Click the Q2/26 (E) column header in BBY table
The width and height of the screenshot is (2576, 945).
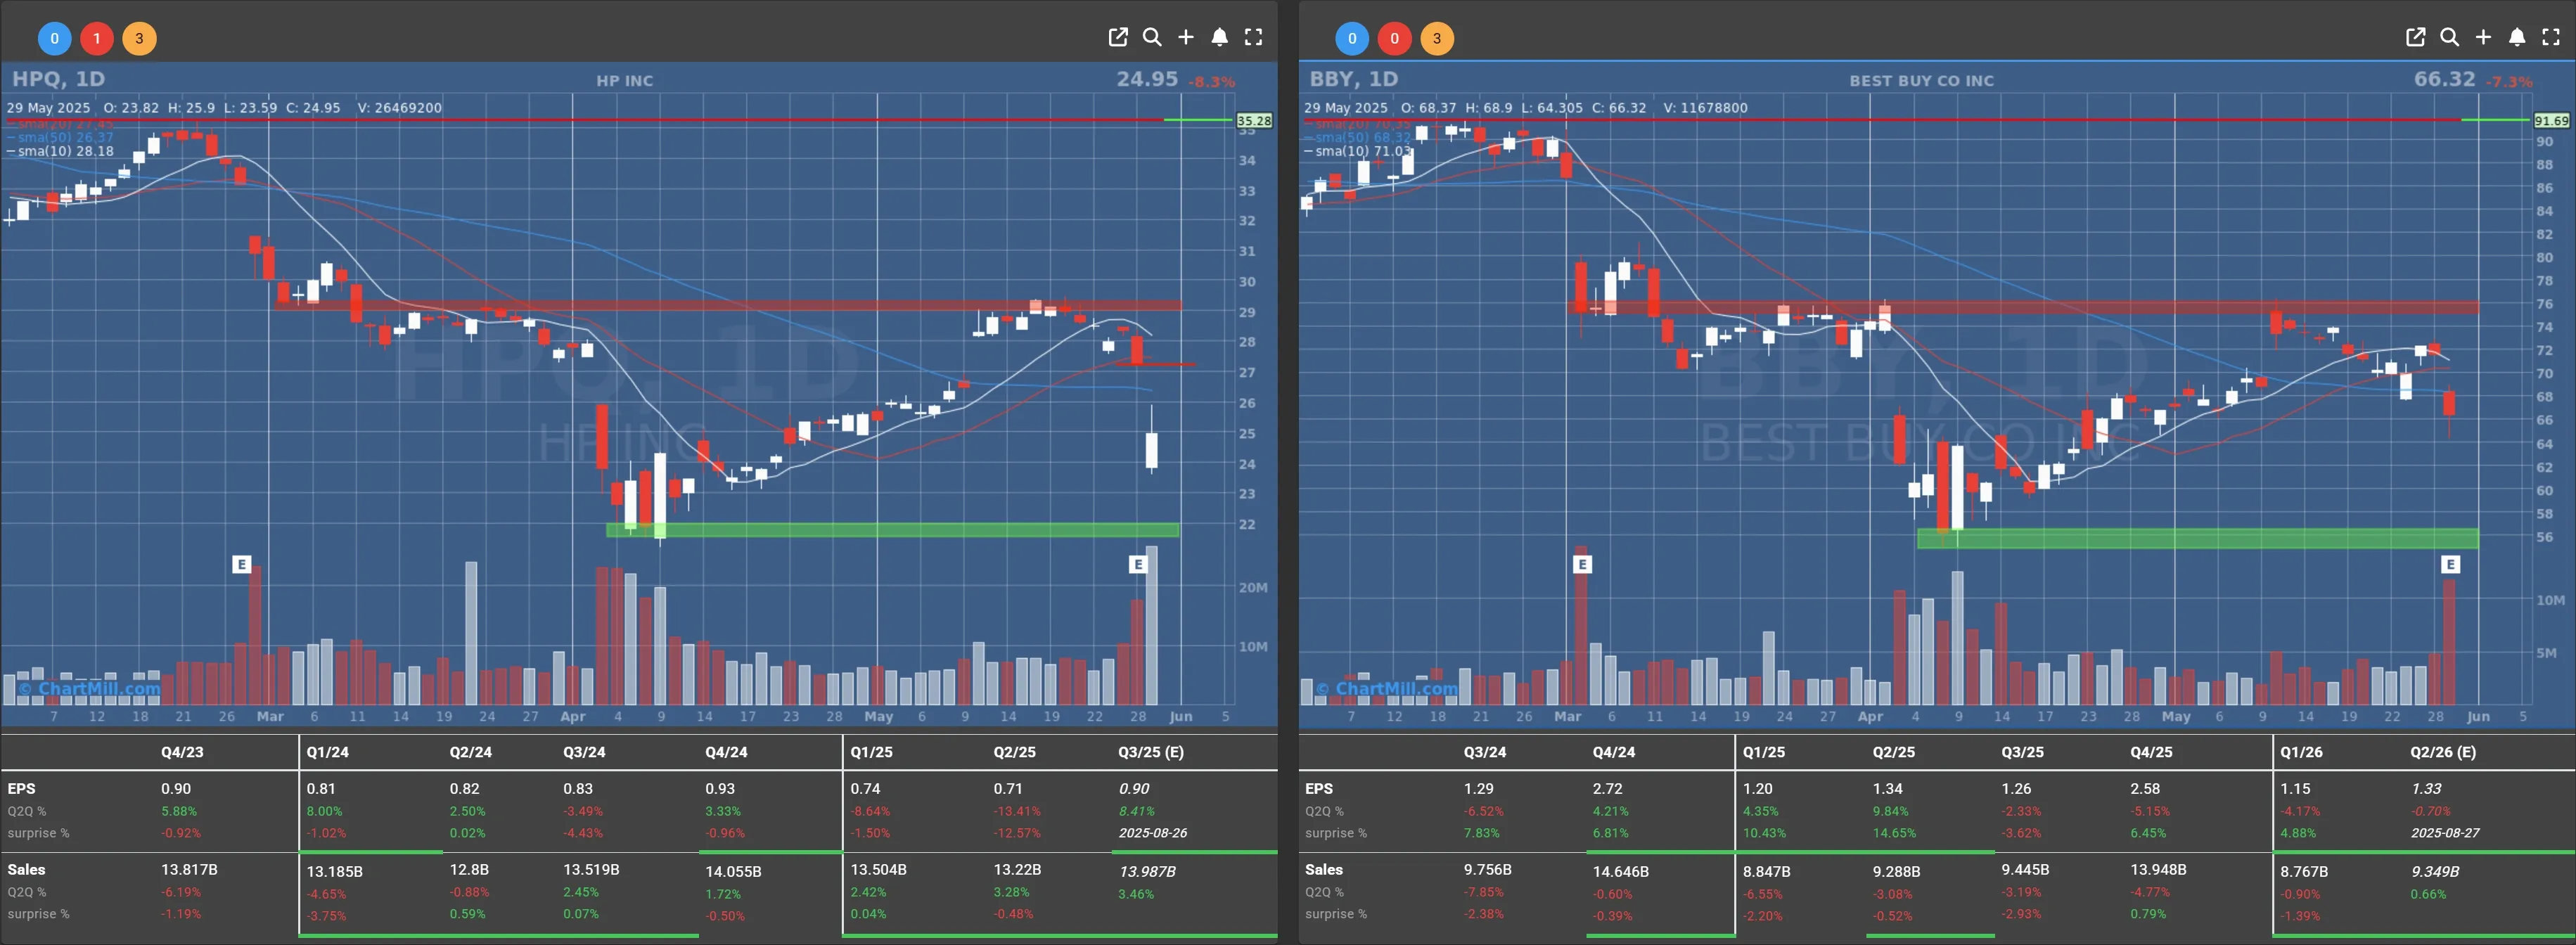point(2443,752)
